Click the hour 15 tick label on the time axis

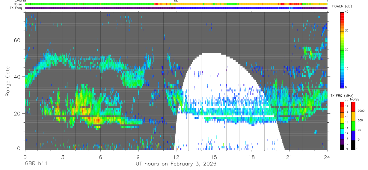(x=214, y=157)
